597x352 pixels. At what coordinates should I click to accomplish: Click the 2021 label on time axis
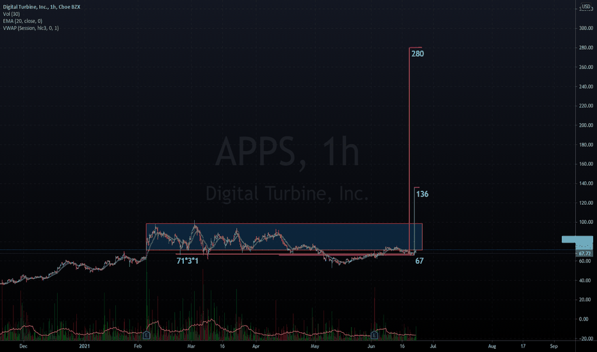click(x=84, y=346)
